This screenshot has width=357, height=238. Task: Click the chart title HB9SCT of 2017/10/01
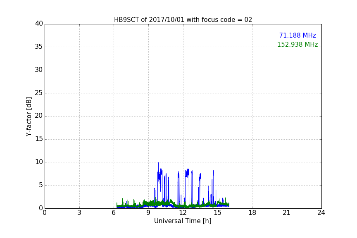click(x=183, y=20)
